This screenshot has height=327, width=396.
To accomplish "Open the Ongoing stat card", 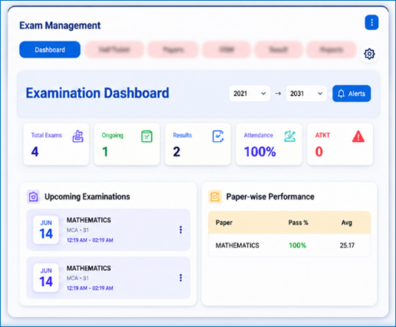I will click(127, 144).
